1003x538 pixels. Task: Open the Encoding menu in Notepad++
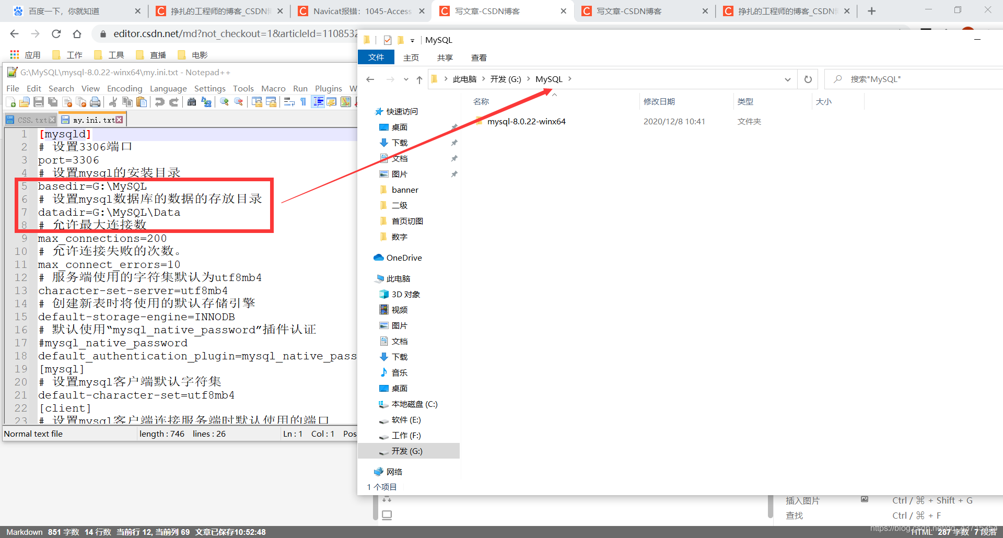pyautogui.click(x=124, y=88)
